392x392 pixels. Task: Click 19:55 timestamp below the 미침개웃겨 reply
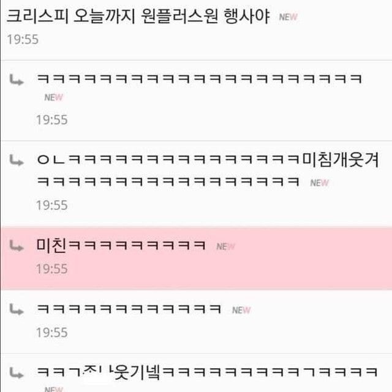51,206
